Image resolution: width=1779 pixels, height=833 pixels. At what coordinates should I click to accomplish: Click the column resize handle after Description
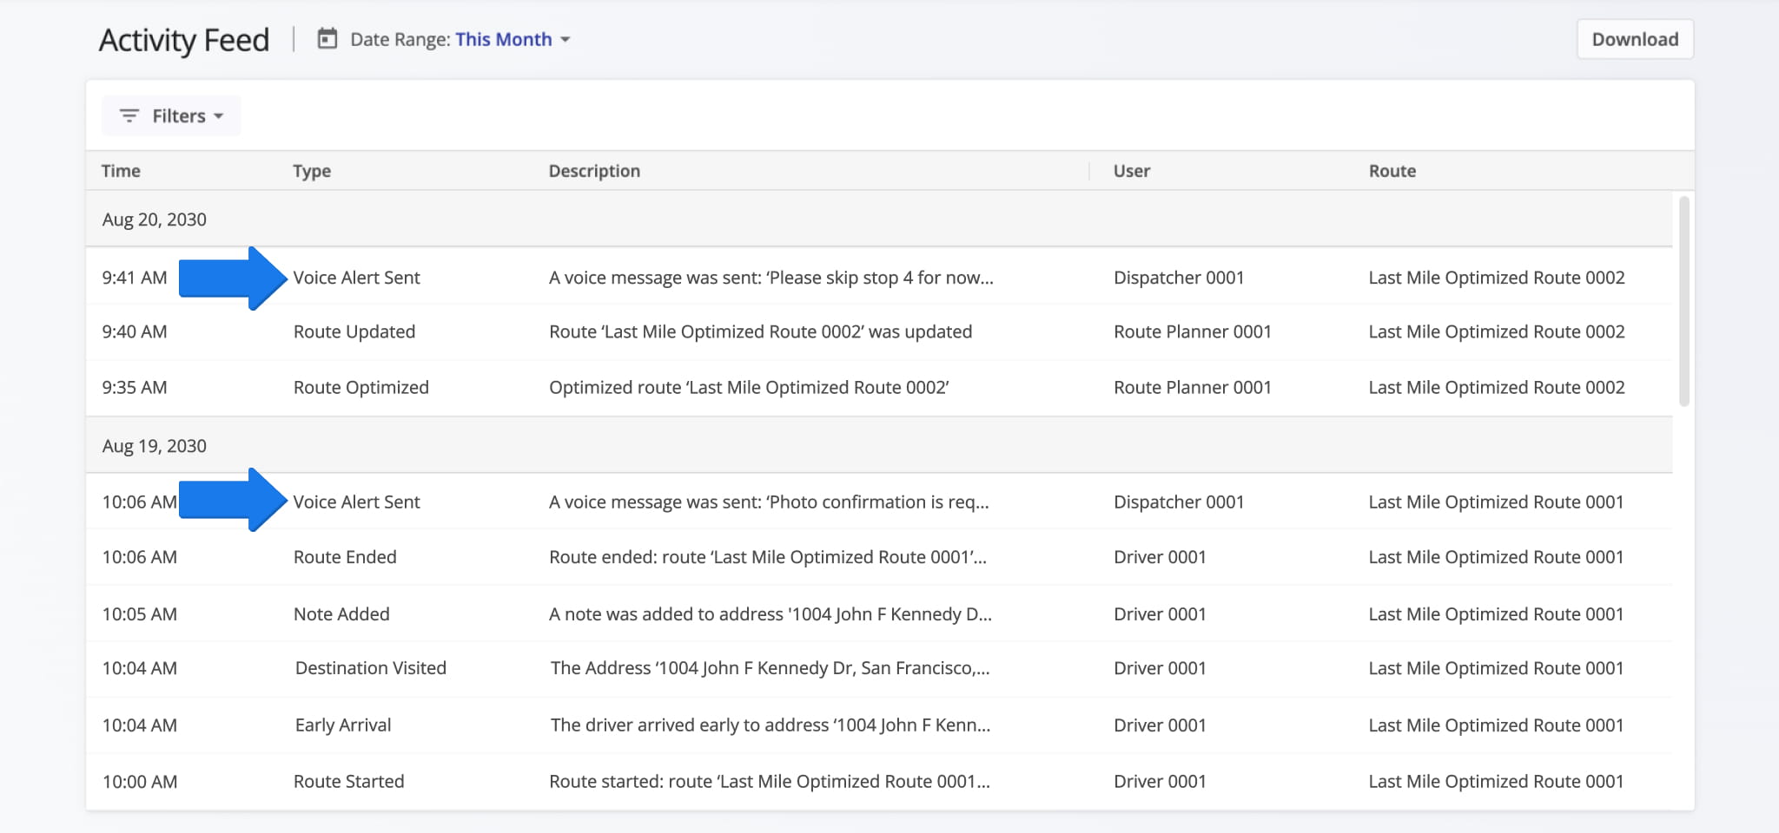coord(1089,171)
